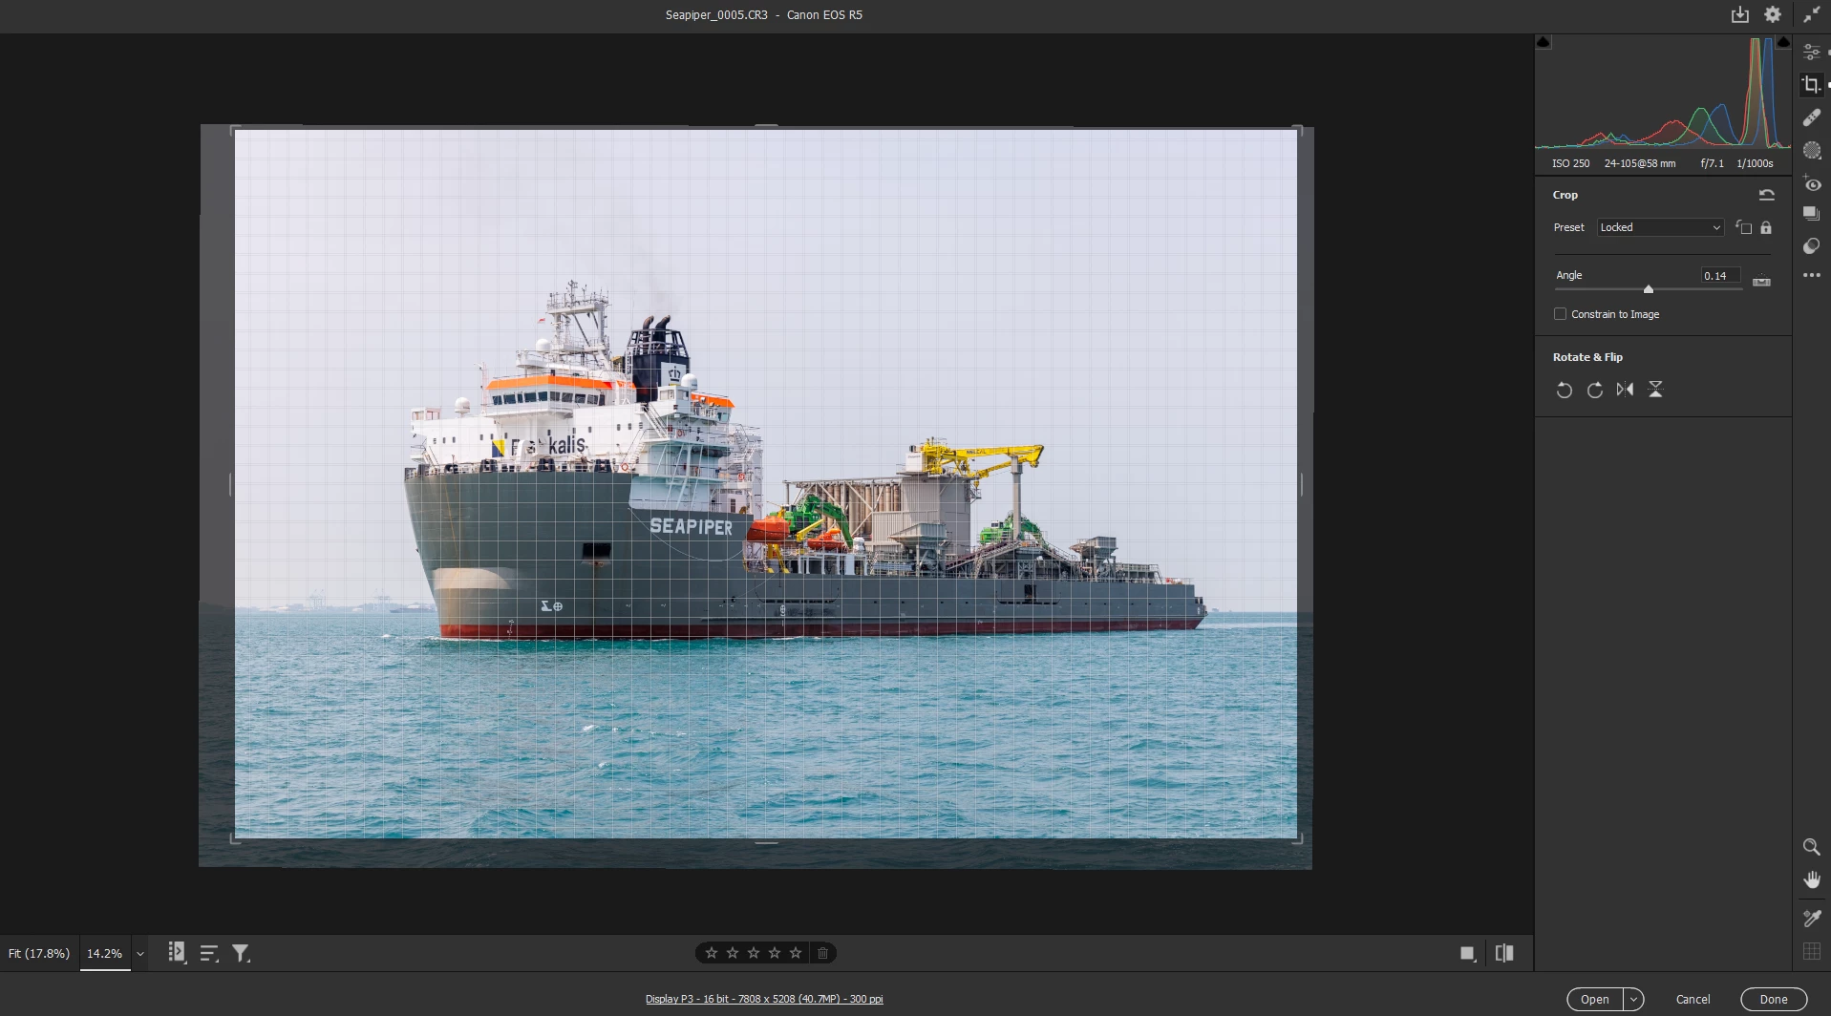Click the Angle value field 0.14
Screen dimensions: 1831x1016
coord(1720,276)
